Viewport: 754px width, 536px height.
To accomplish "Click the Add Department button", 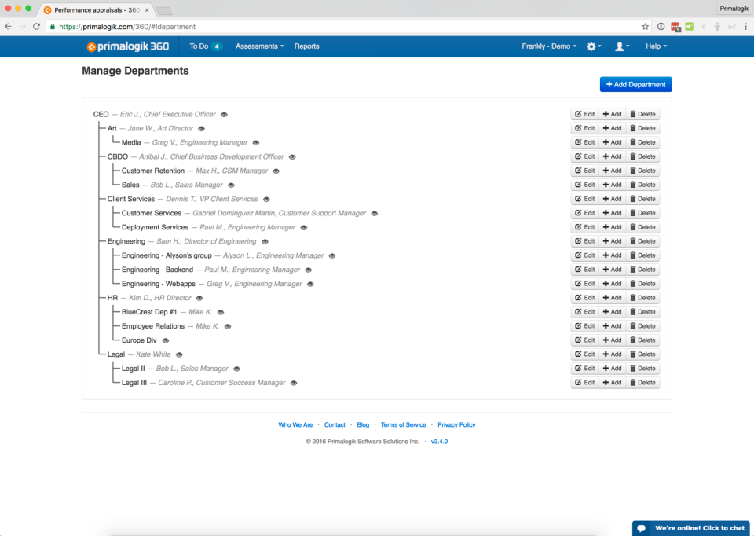I will 635,84.
